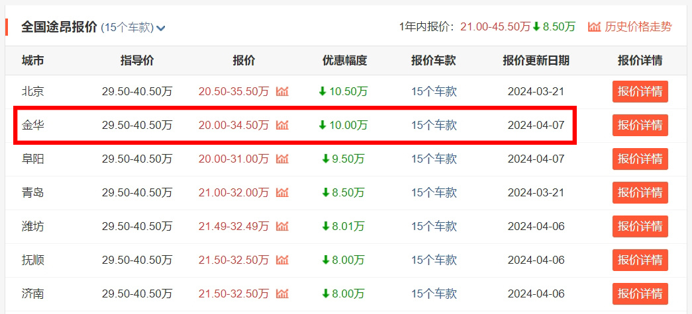Open price trend chart icon for 金华 row
The height and width of the screenshot is (314, 692).
(282, 125)
